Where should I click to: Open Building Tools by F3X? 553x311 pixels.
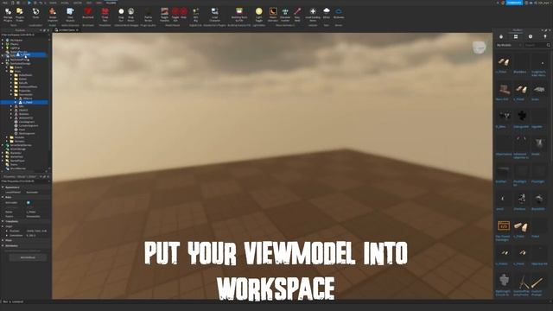[x=239, y=15]
